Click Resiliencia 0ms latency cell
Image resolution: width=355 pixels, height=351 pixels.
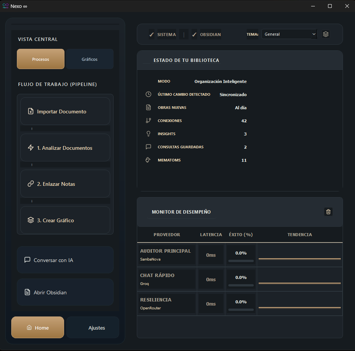click(211, 304)
